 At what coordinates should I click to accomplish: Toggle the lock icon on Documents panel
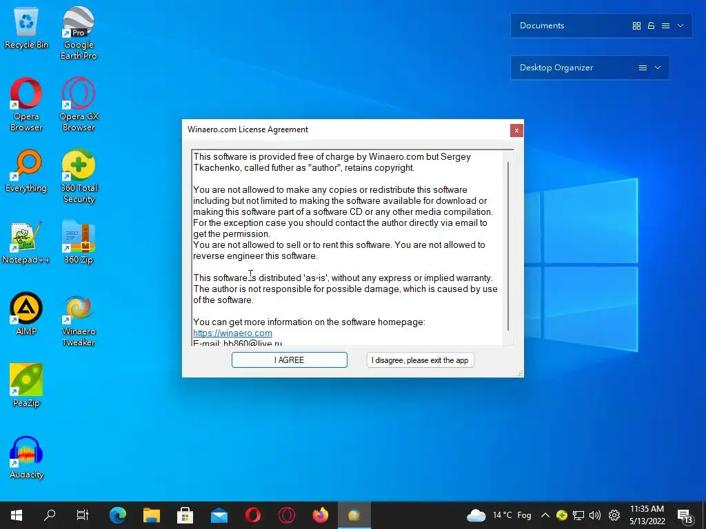651,25
